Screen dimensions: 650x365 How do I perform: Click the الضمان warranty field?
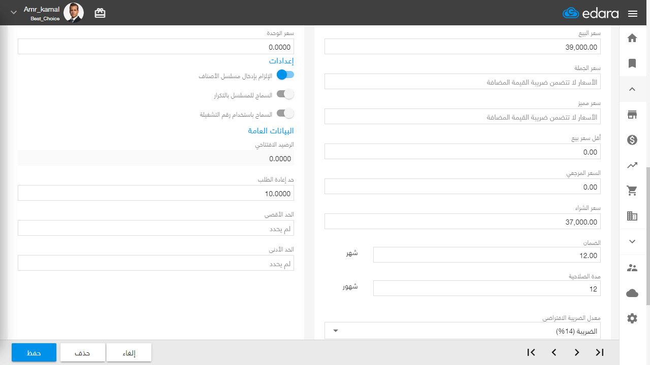(x=487, y=255)
